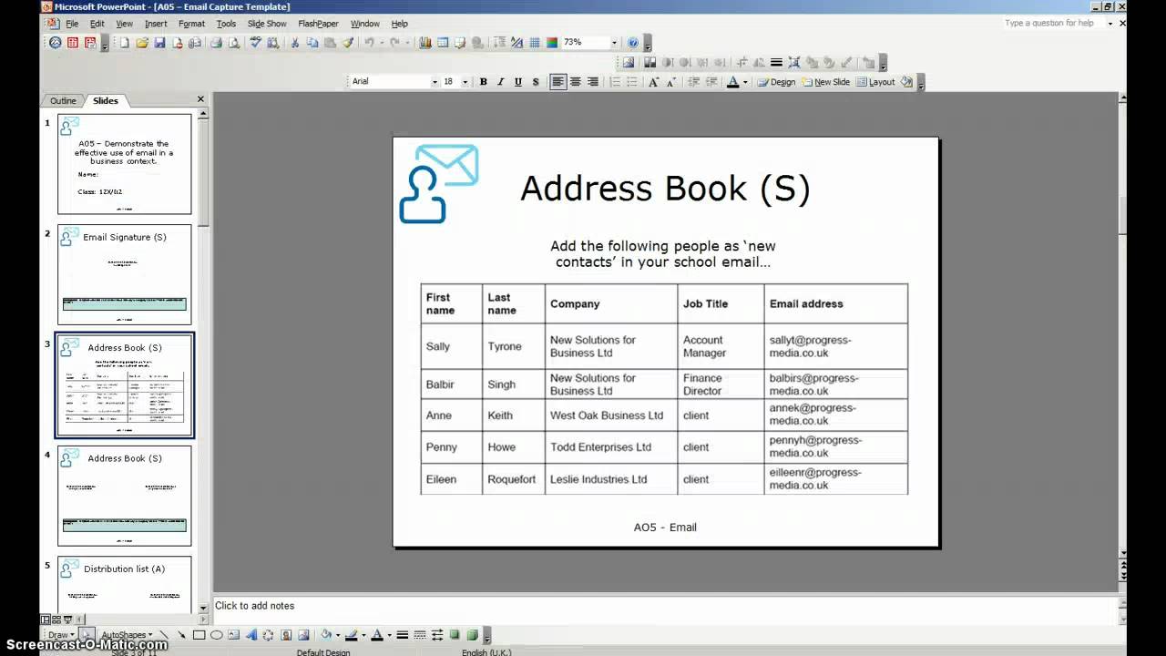Click the Compress Pictures icon

(794, 62)
